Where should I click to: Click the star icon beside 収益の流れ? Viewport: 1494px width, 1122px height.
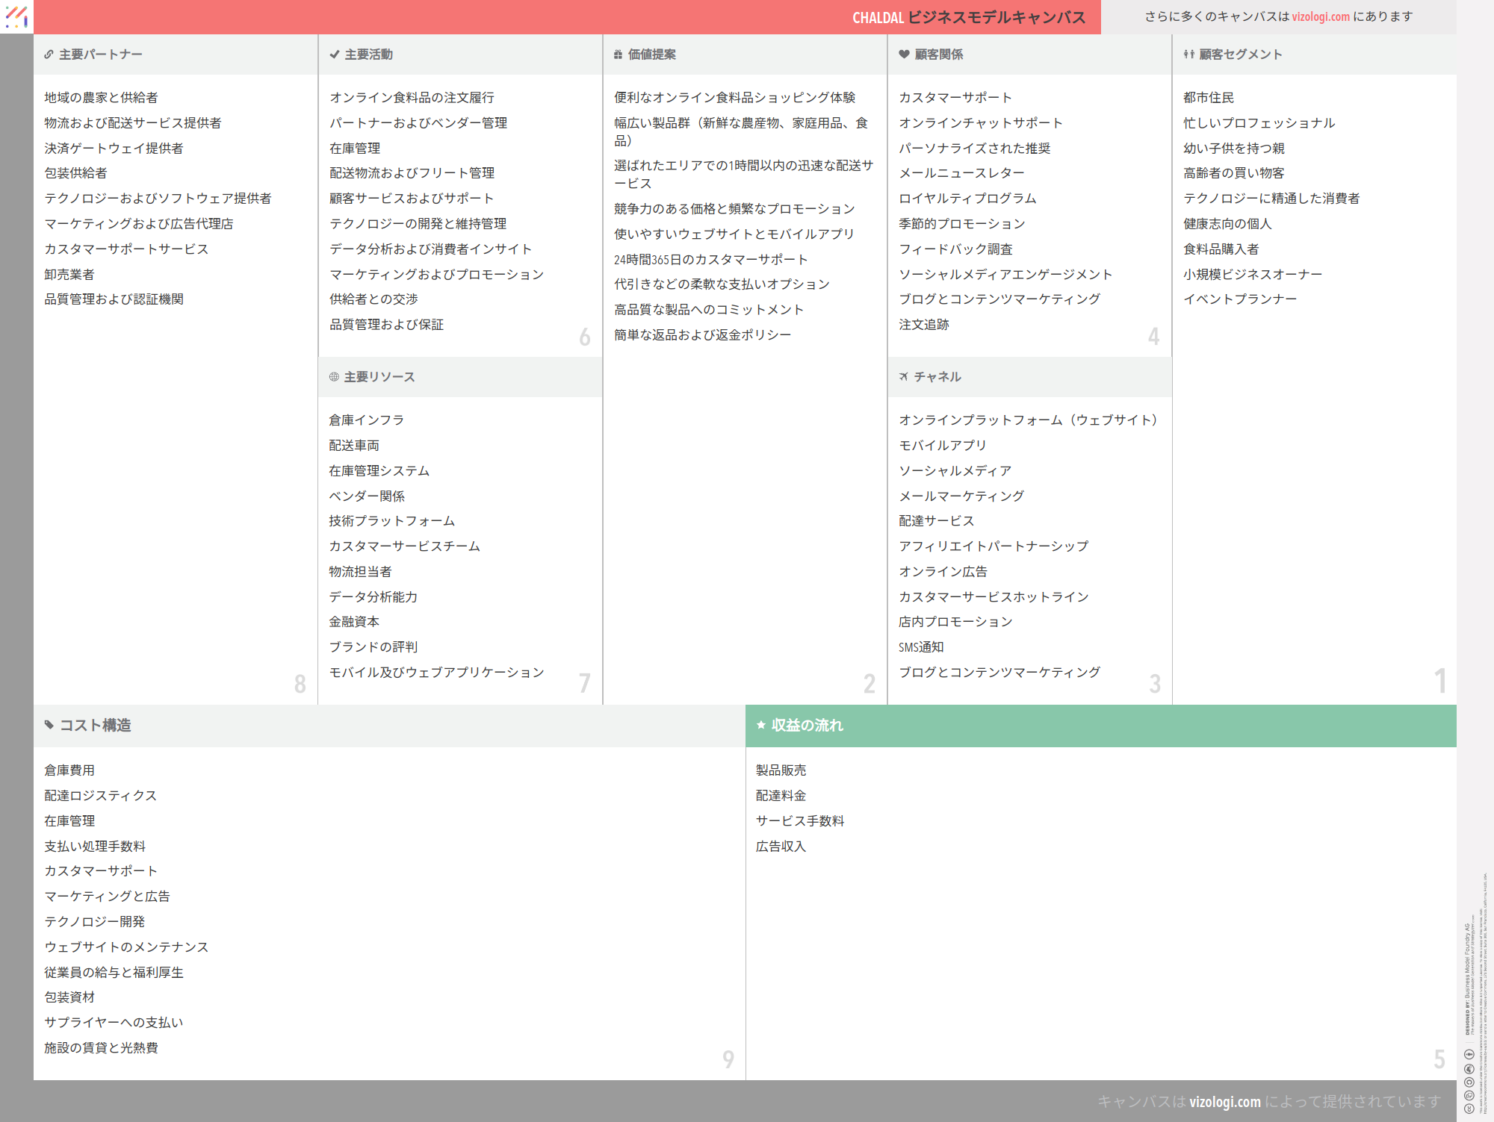point(761,725)
